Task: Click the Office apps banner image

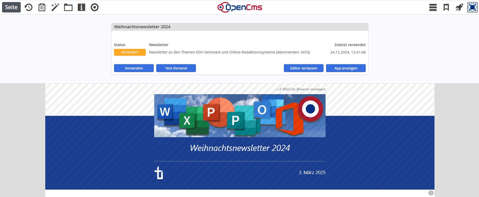Action: coord(240,116)
